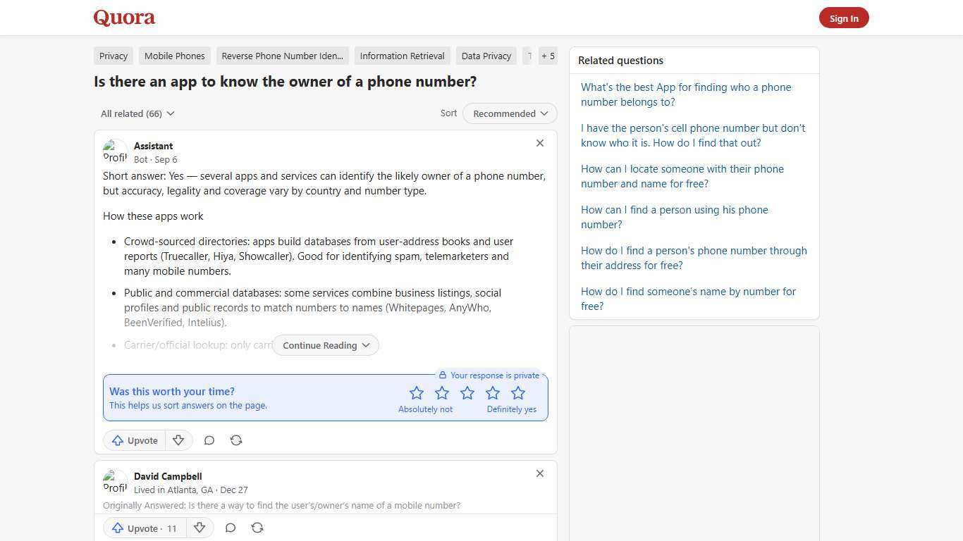Downvote the Assistant's answer

tap(178, 440)
